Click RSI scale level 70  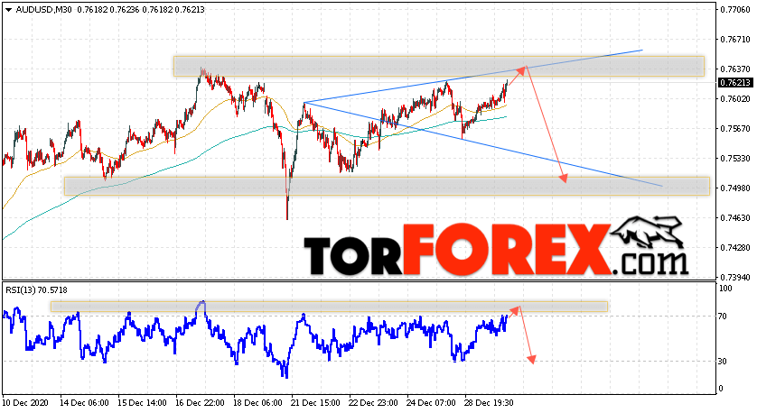pyautogui.click(x=724, y=317)
